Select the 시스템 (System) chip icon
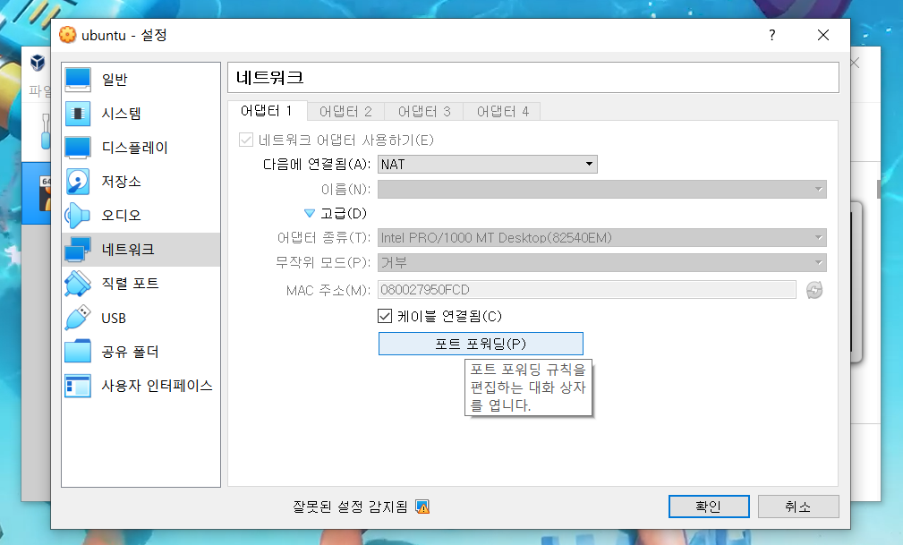 pyautogui.click(x=78, y=114)
